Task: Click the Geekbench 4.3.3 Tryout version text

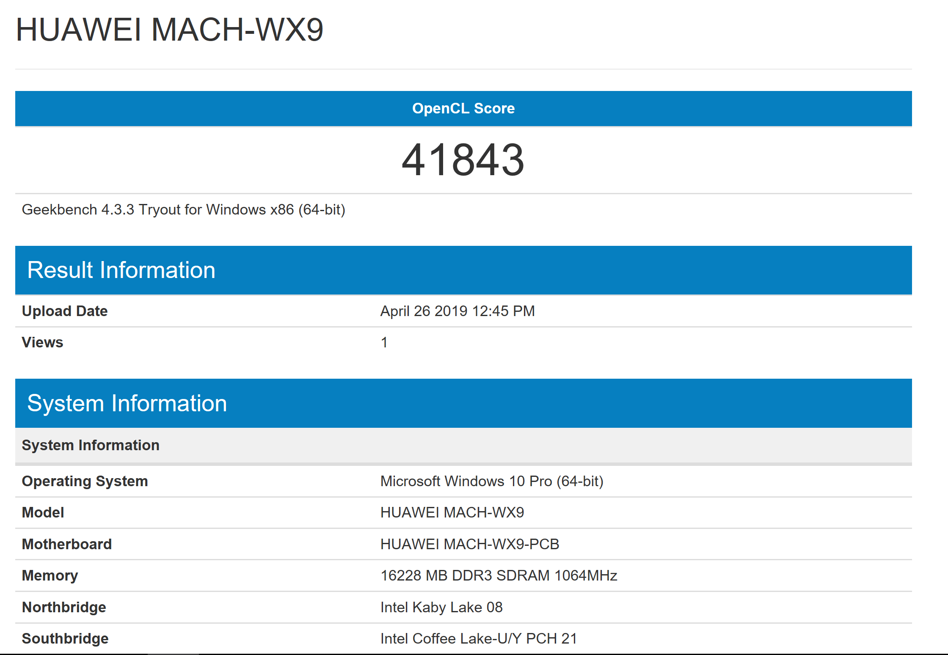Action: coord(183,210)
